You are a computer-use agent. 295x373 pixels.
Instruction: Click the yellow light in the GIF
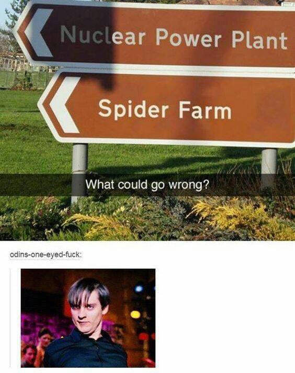[x=135, y=314]
